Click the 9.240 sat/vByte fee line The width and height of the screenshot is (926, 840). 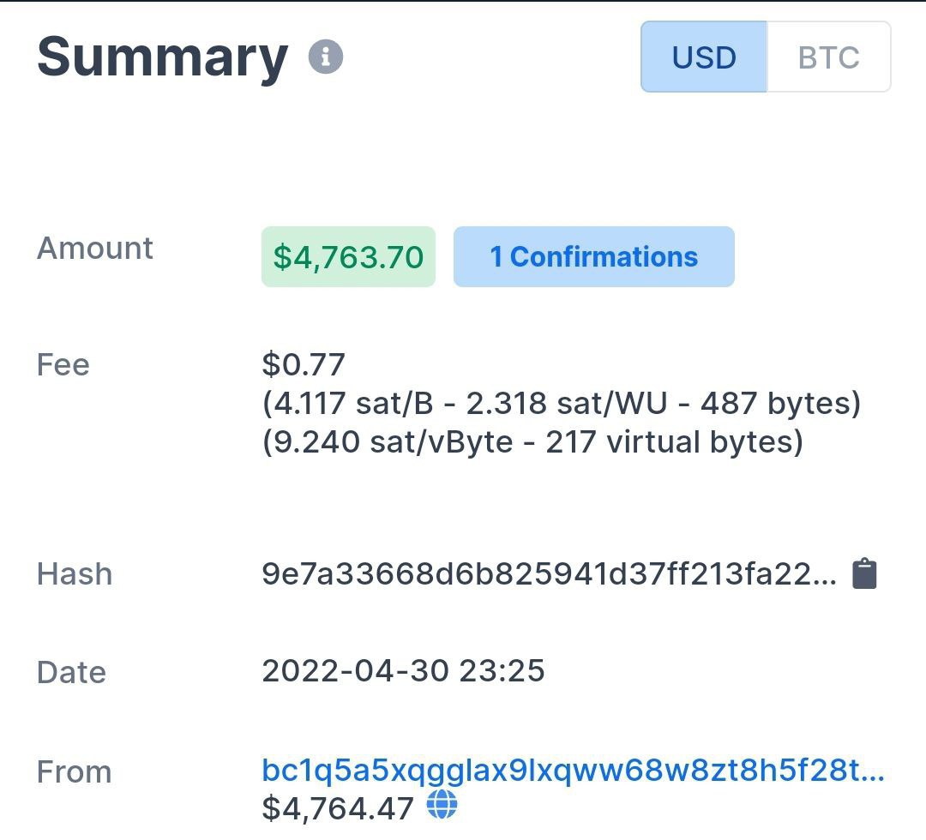[532, 442]
